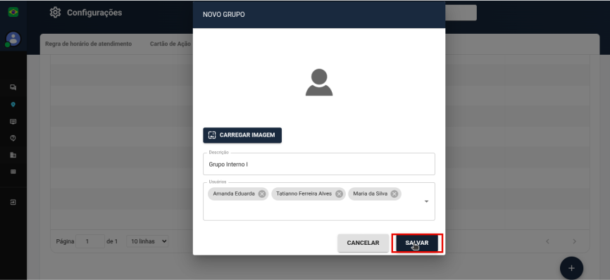610x280 pixels.
Task: Click the SALVAR button
Action: [x=417, y=243]
